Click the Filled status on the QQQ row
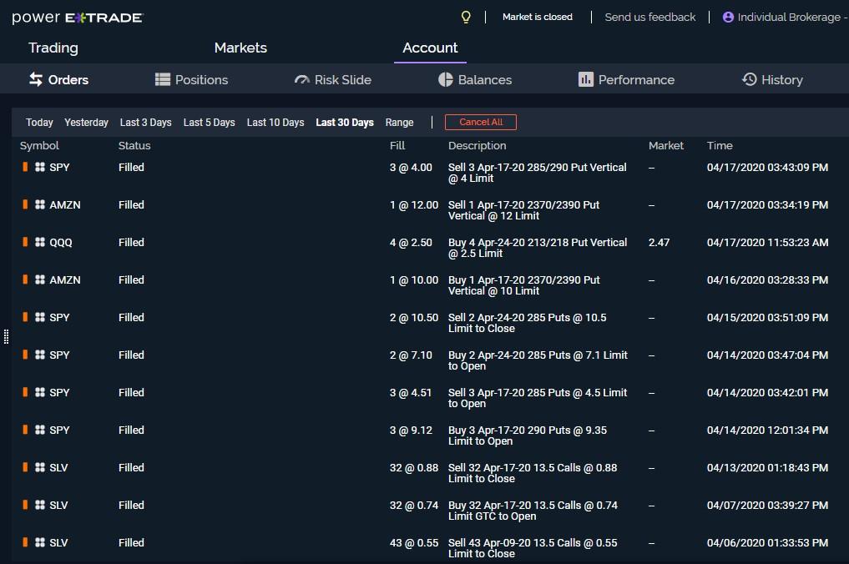 [x=132, y=243]
